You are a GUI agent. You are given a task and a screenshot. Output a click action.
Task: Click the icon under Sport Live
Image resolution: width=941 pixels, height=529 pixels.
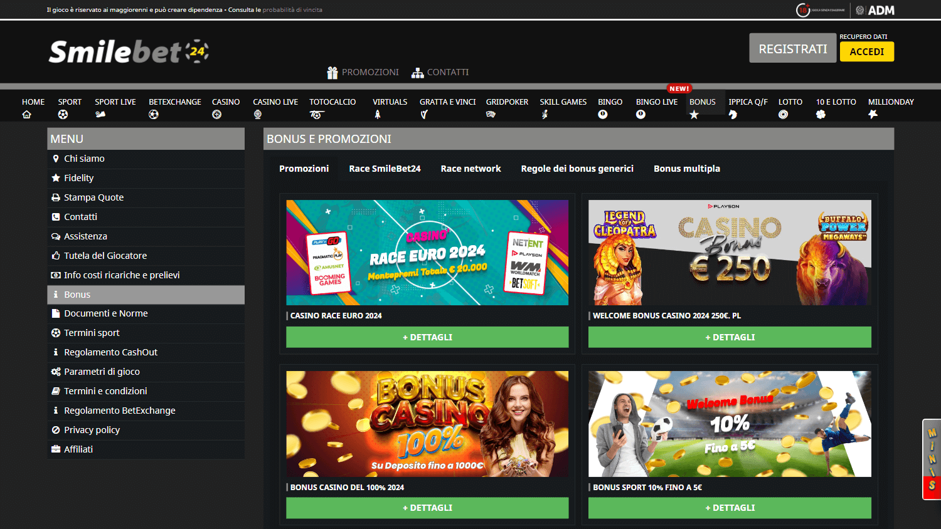100,115
